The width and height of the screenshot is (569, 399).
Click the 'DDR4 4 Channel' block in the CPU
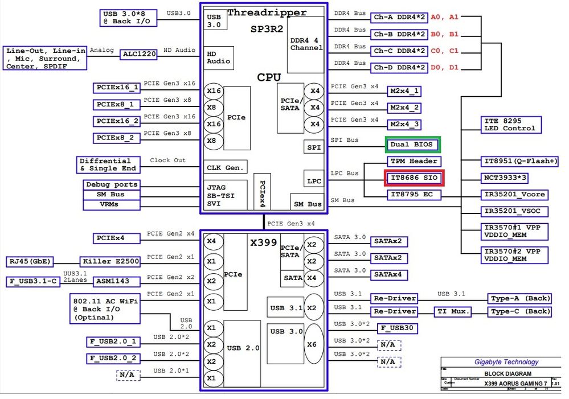(305, 44)
